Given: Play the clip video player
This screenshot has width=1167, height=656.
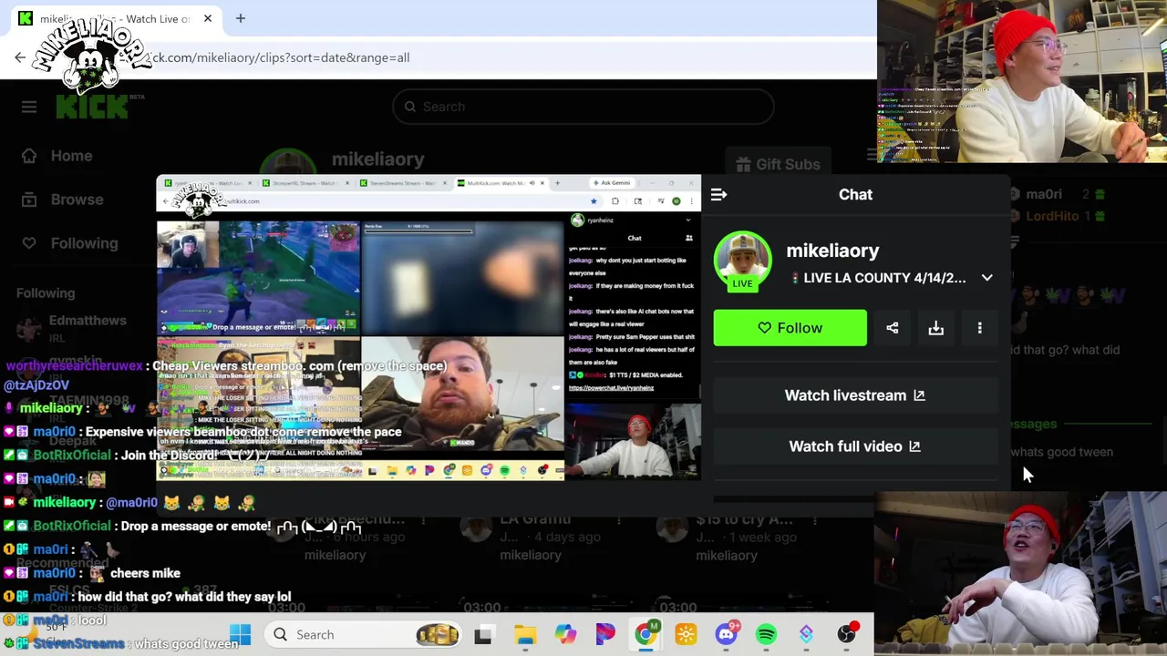Looking at the screenshot, I should point(429,328).
